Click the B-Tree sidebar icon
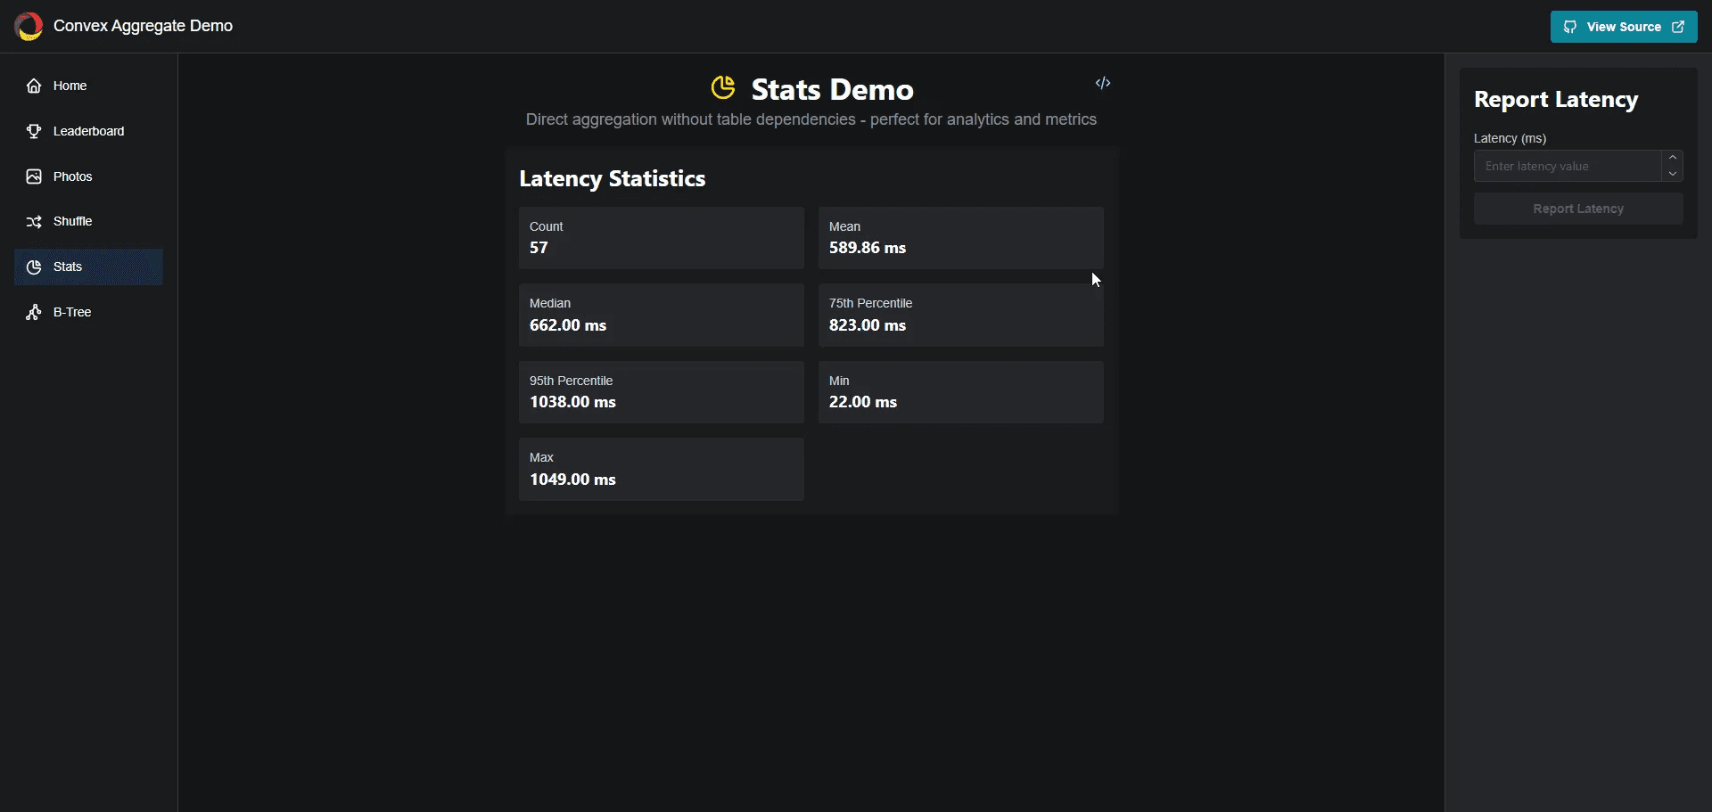1712x812 pixels. pyautogui.click(x=34, y=312)
